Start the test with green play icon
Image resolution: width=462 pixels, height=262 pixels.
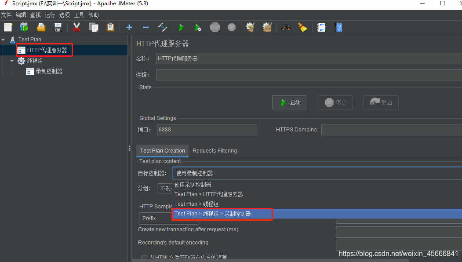click(x=182, y=27)
